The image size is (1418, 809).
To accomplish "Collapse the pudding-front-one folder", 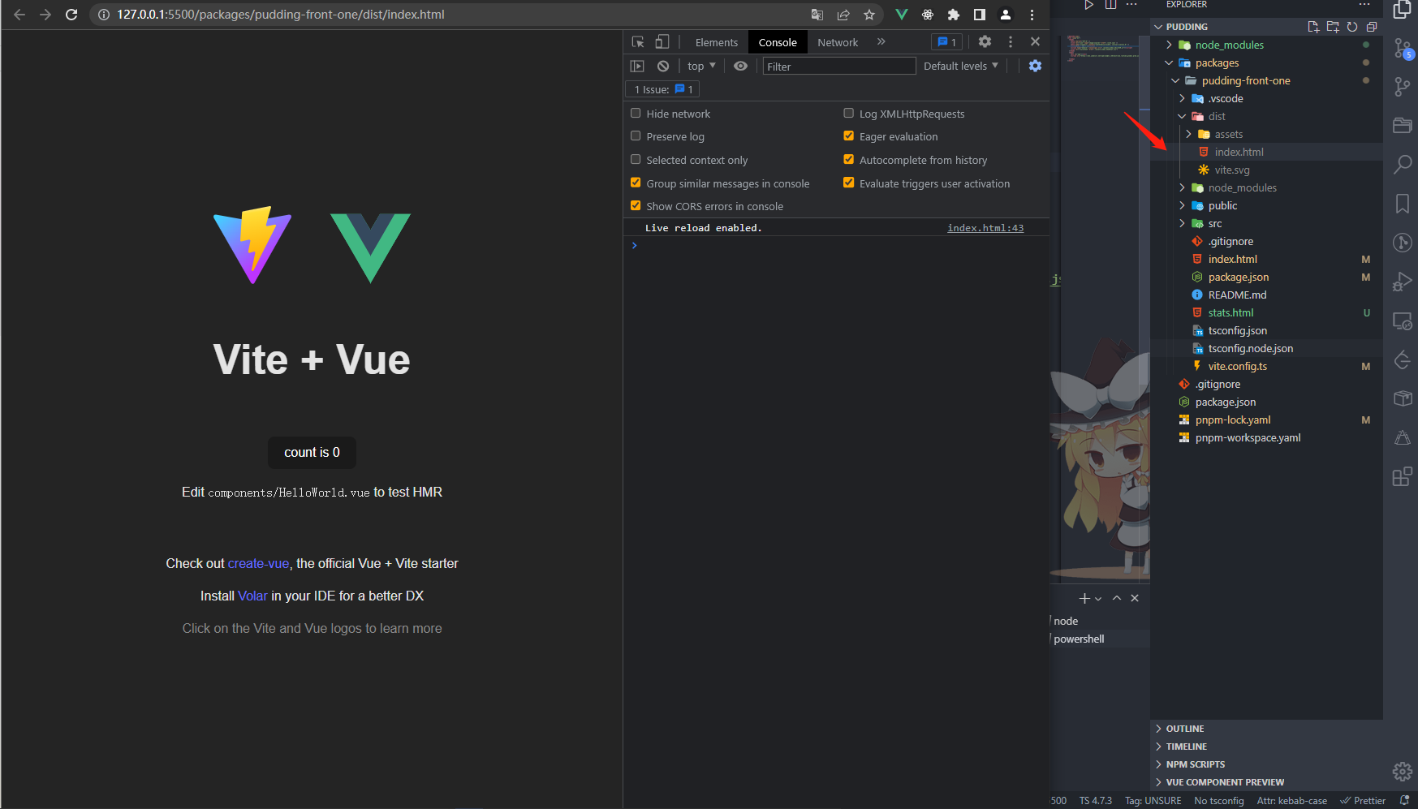I will [1175, 80].
